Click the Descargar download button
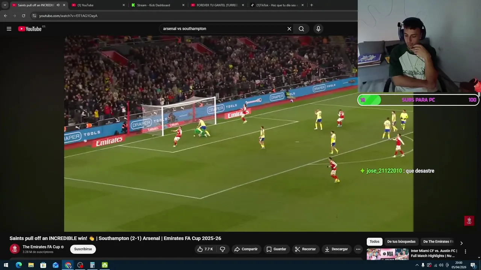This screenshot has height=270, width=481. coord(336,249)
